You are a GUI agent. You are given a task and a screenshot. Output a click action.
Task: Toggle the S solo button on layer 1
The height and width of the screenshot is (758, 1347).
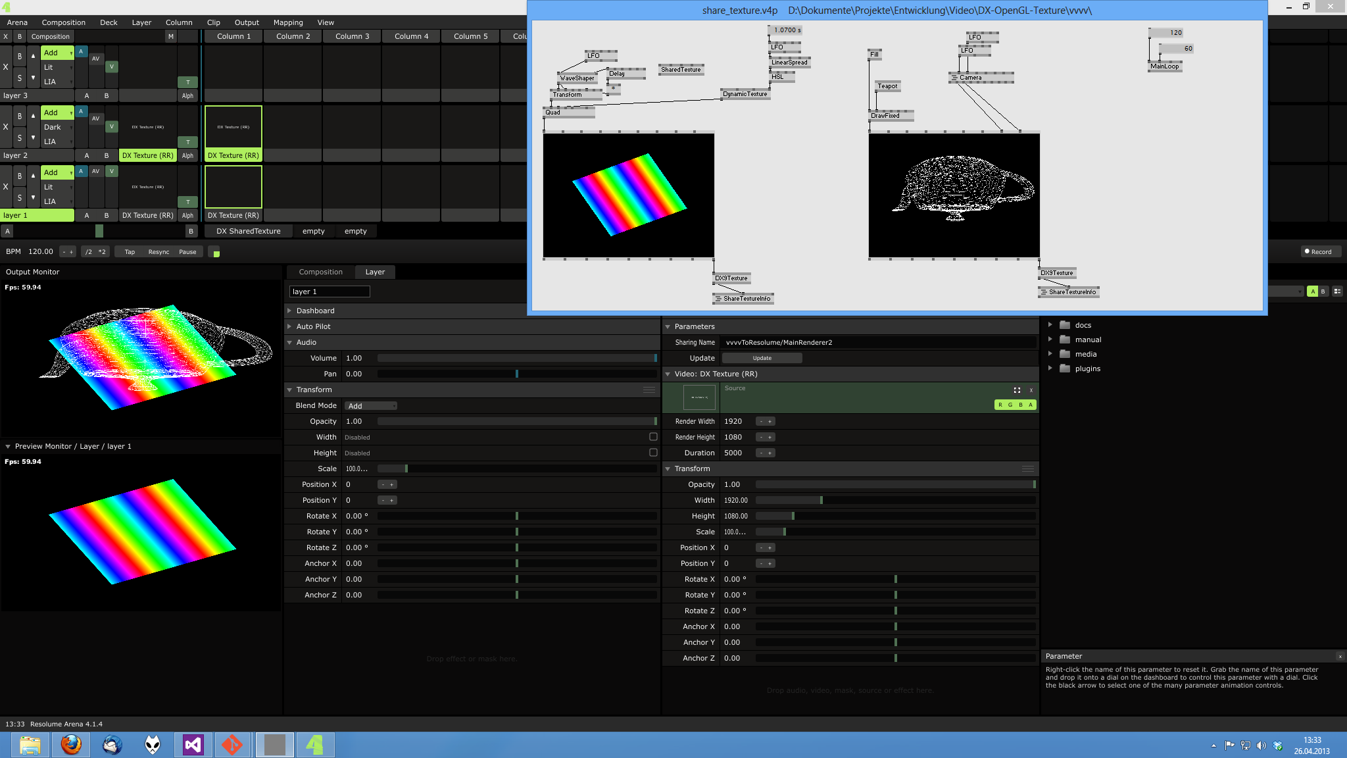20,197
